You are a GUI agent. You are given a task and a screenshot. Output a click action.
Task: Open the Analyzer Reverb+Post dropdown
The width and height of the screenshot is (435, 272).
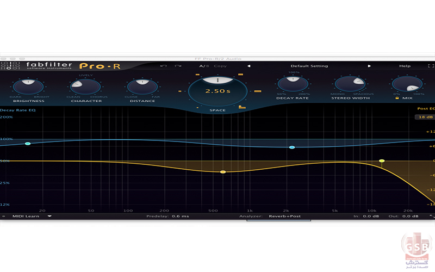[284, 216]
